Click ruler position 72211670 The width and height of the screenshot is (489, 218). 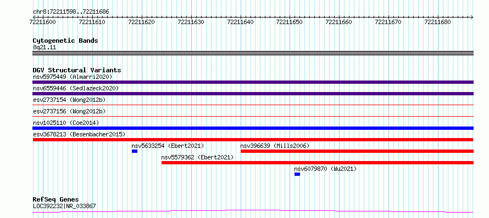pos(388,22)
